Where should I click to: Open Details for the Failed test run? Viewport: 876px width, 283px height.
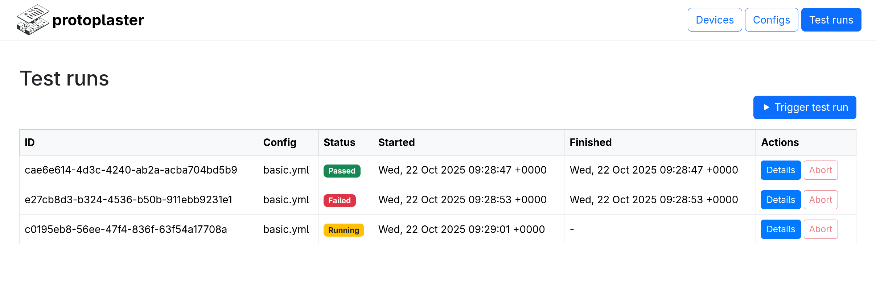781,200
